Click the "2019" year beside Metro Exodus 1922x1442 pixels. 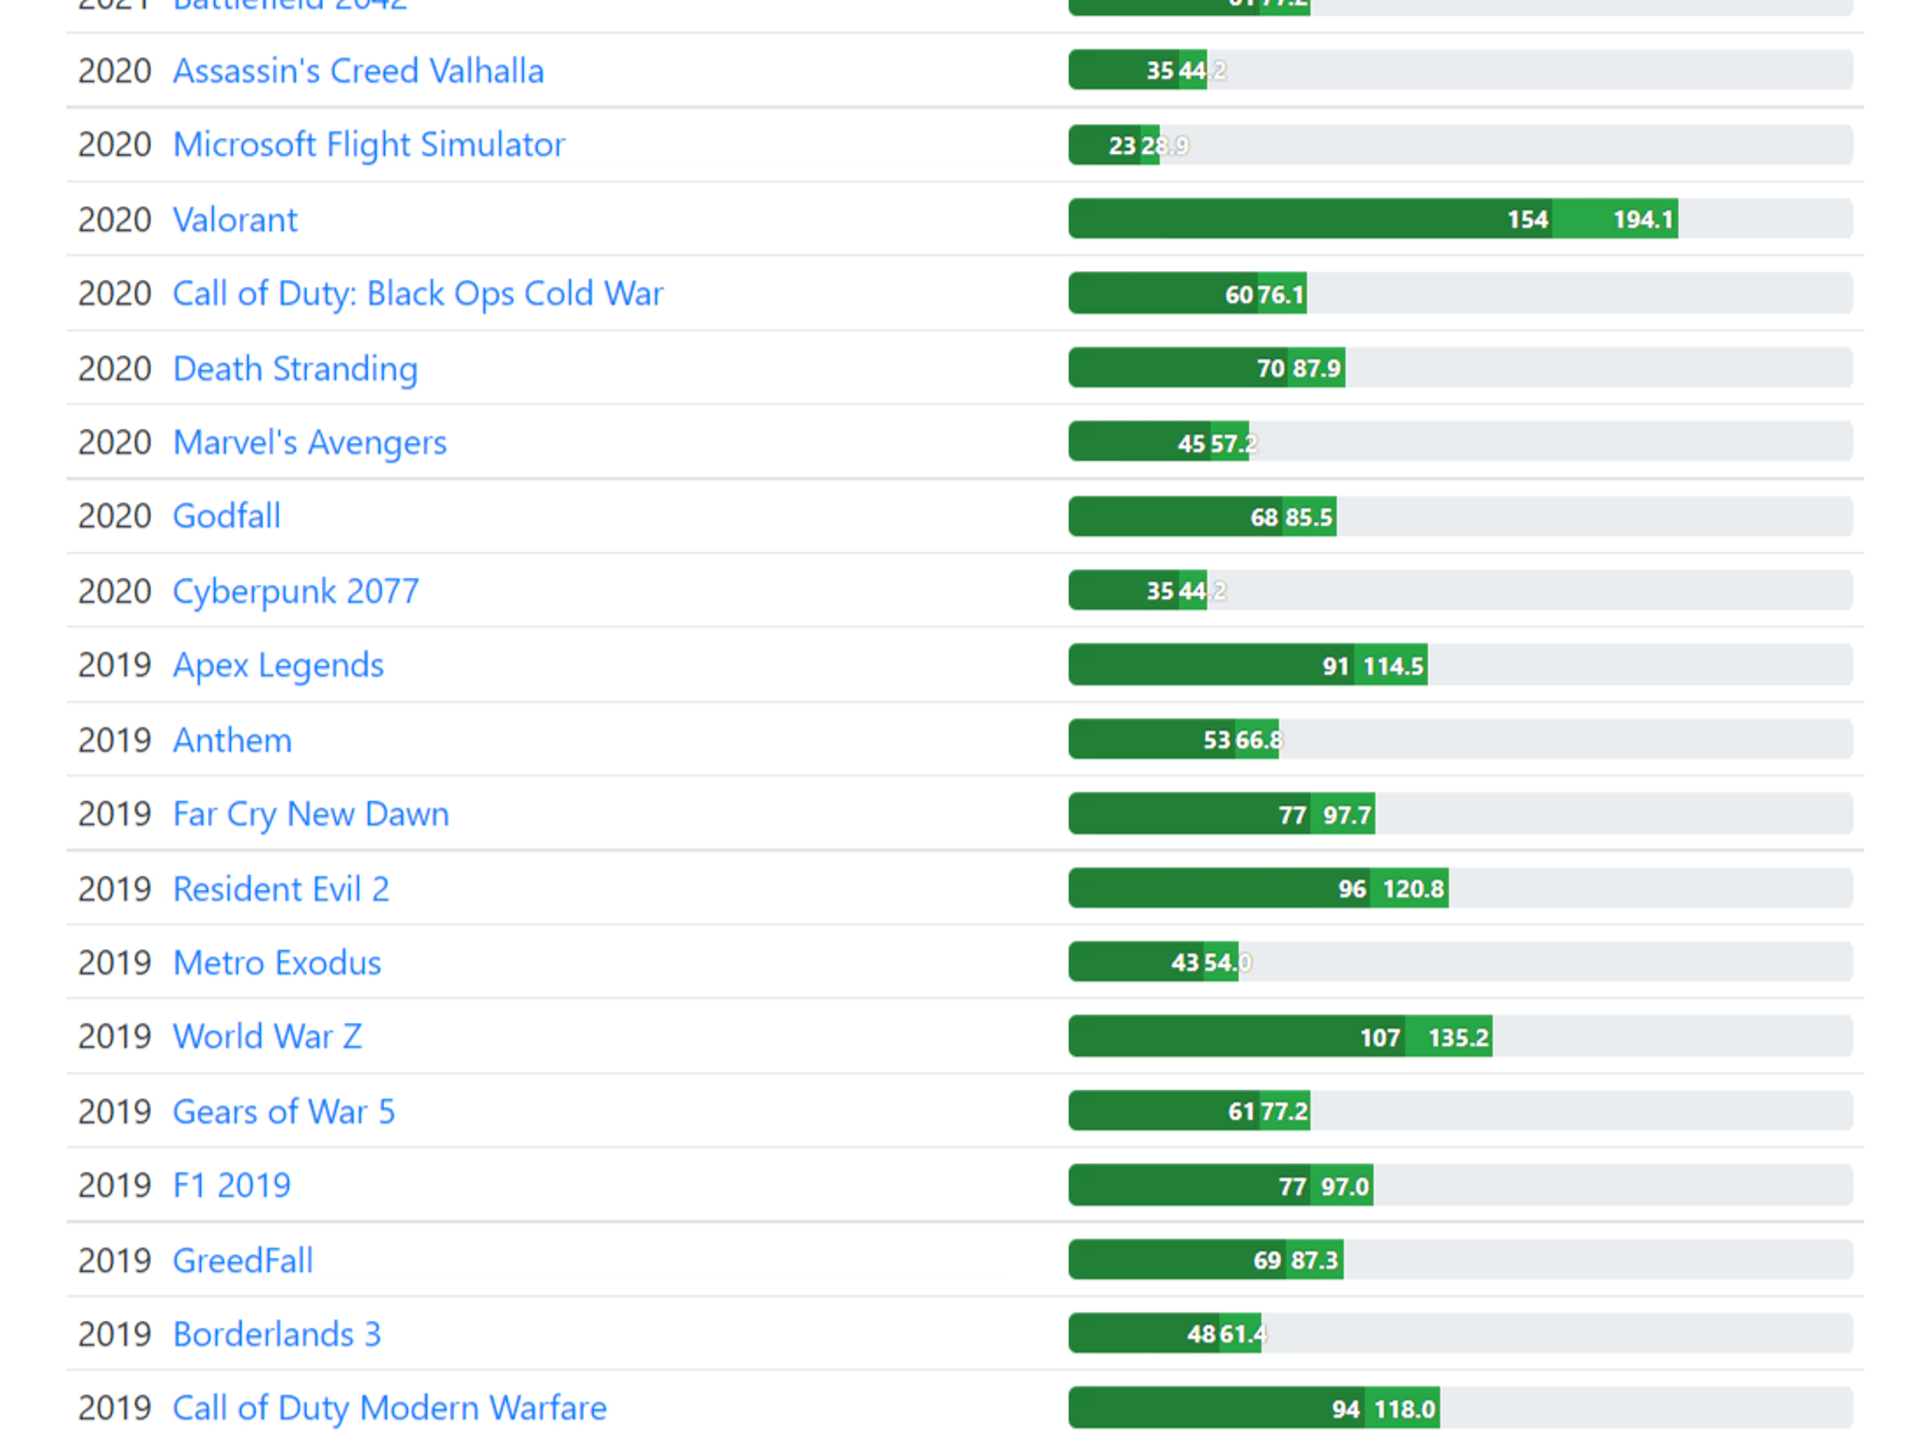(114, 962)
